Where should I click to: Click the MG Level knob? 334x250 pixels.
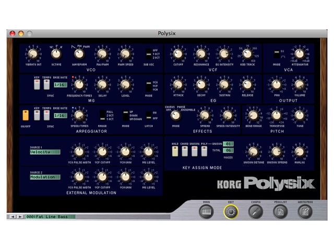pos(125,85)
